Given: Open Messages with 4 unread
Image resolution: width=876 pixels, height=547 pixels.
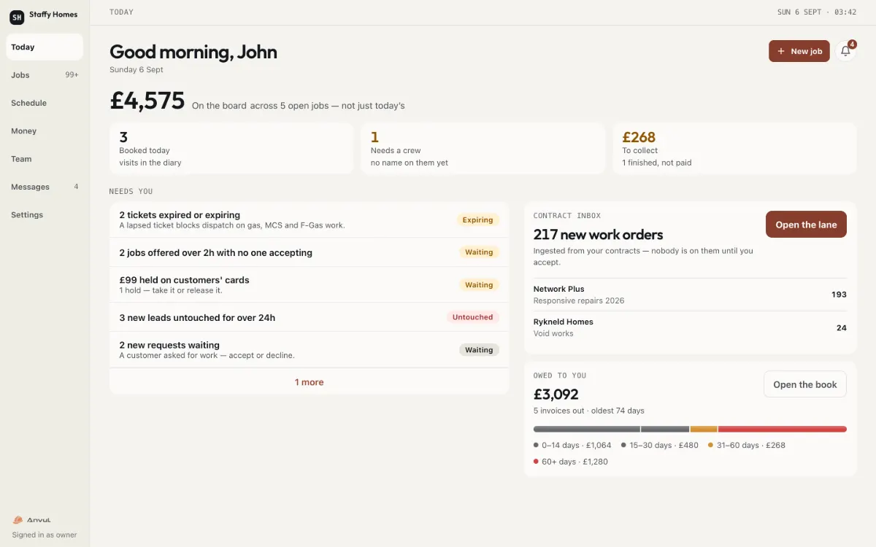Looking at the screenshot, I should point(45,187).
